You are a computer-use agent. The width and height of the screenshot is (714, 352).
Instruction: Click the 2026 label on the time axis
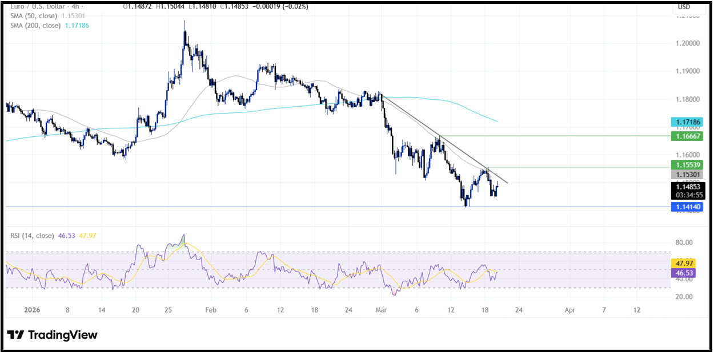coord(31,310)
